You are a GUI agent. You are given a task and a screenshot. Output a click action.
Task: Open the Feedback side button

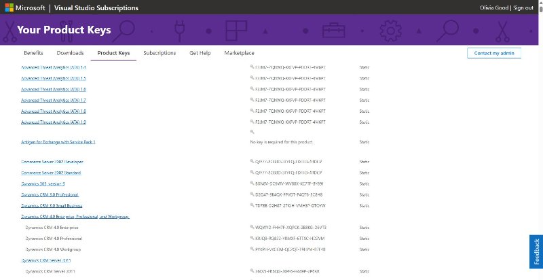pyautogui.click(x=536, y=251)
